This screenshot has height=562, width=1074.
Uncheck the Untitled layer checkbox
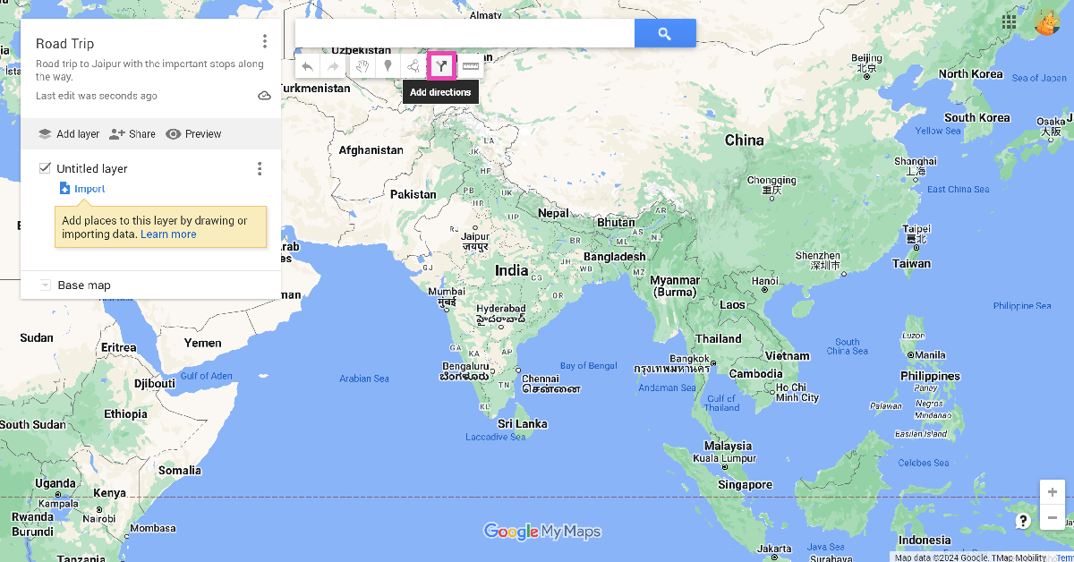pyautogui.click(x=45, y=167)
